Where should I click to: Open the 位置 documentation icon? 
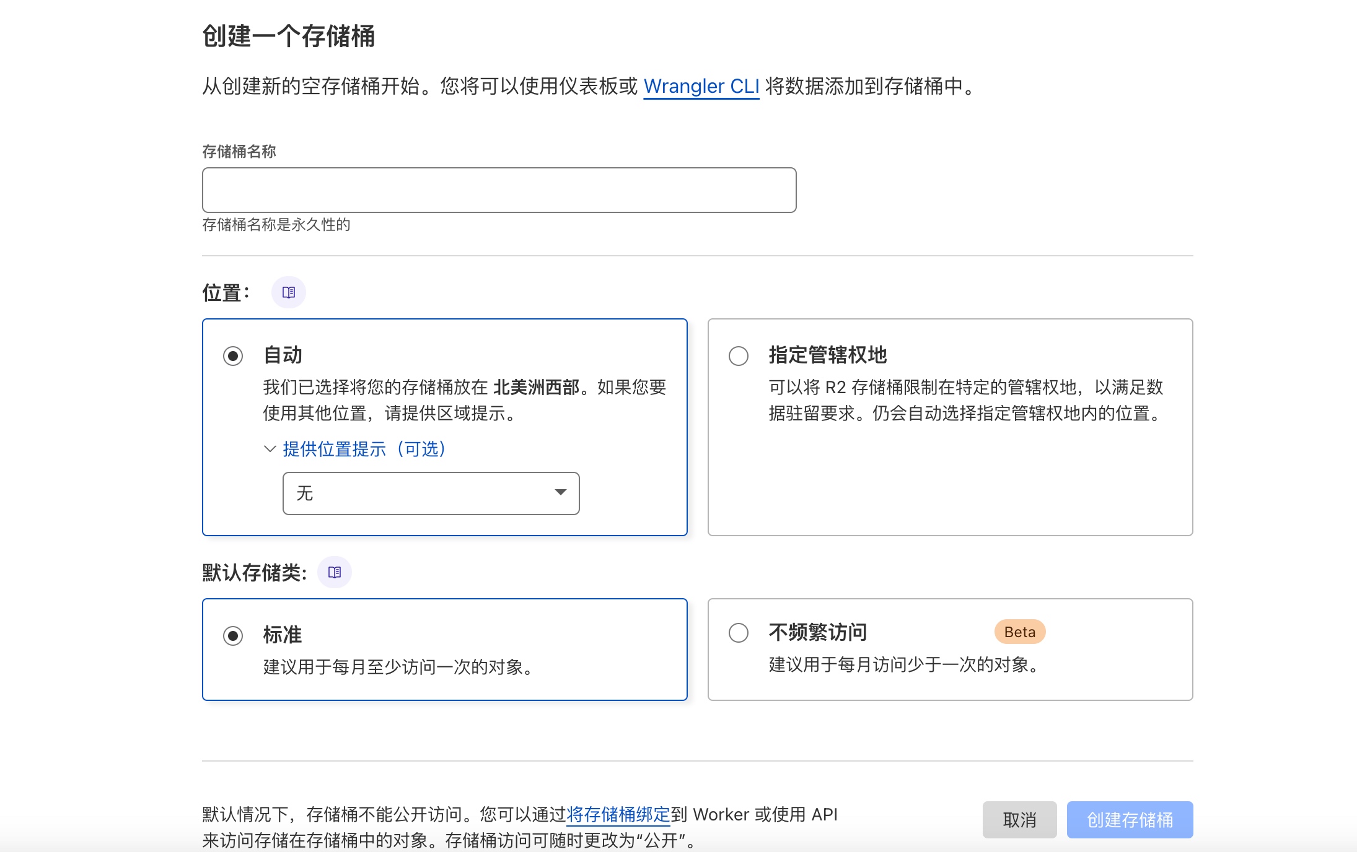(x=288, y=292)
